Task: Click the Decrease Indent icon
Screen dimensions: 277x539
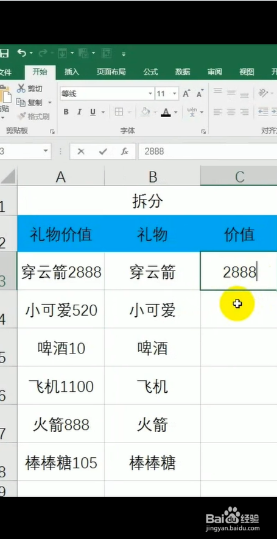Action: [263, 112]
